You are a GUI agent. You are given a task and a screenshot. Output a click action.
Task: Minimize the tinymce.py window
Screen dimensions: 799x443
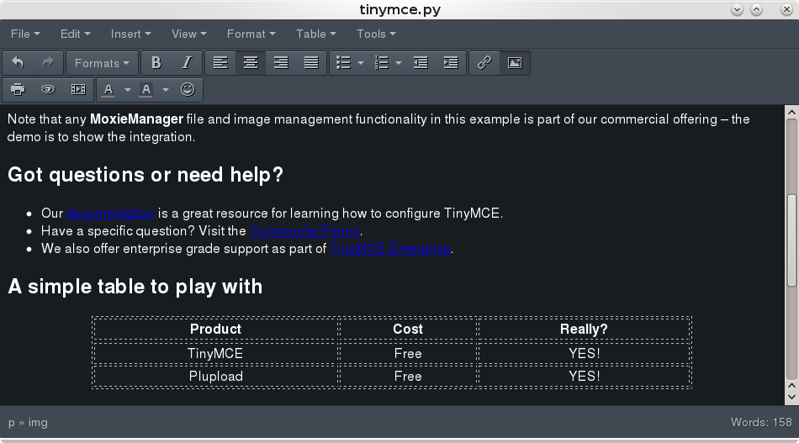point(737,10)
